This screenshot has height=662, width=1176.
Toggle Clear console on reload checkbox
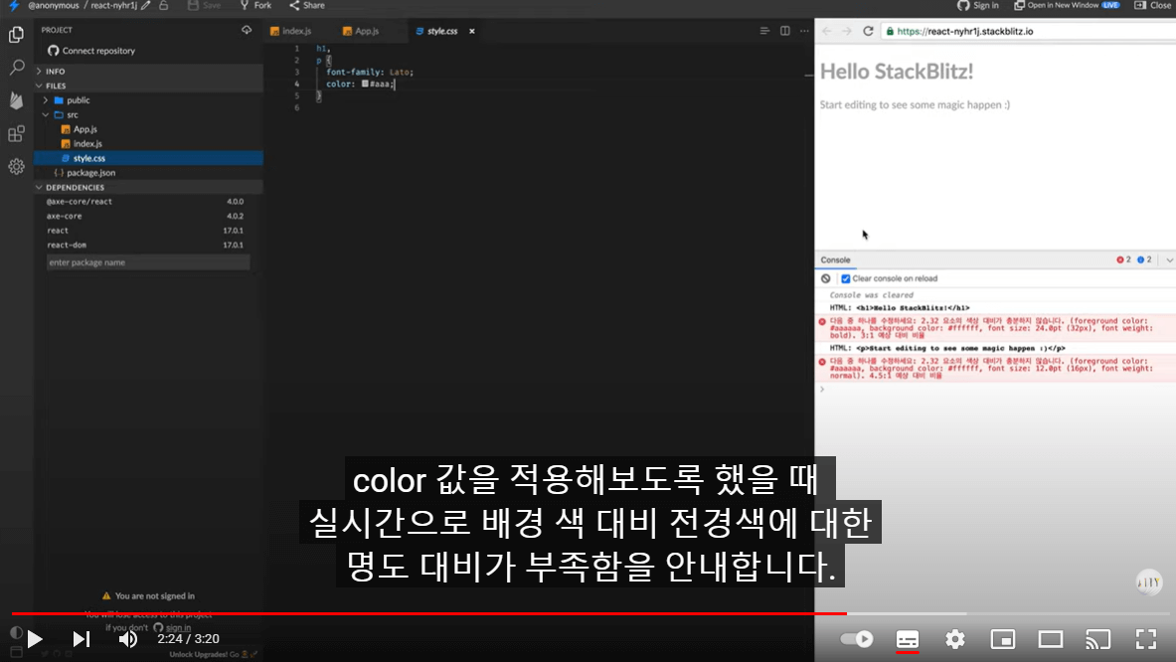[x=846, y=279]
